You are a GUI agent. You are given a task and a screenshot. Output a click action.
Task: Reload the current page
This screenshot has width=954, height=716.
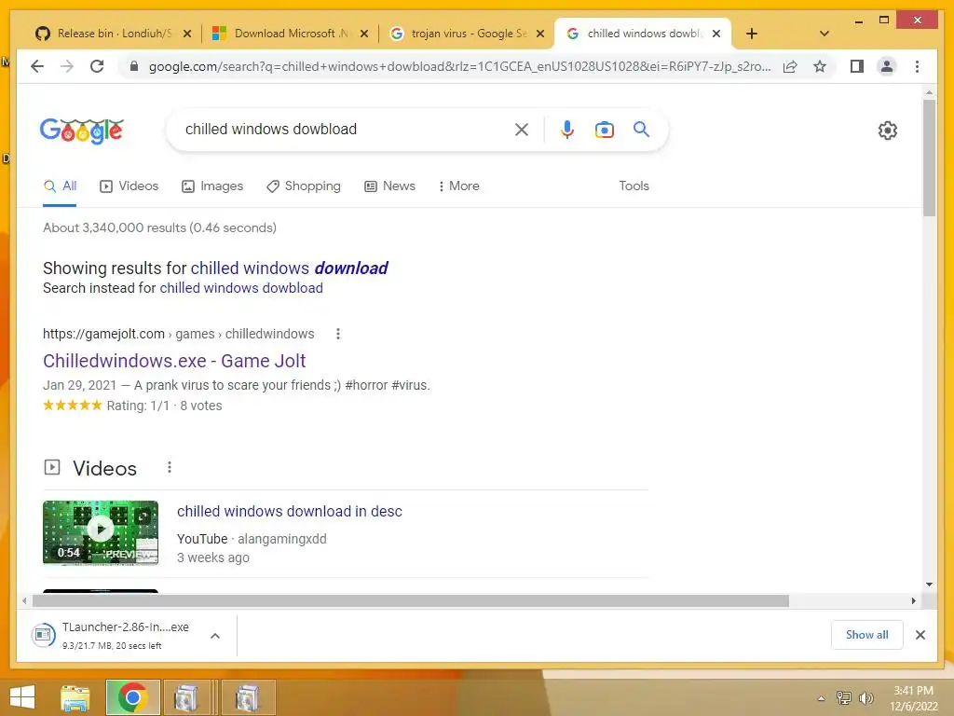[x=97, y=66]
